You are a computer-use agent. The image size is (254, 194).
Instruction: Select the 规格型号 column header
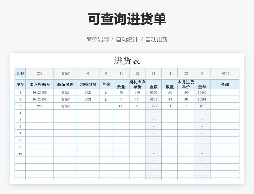tap(88, 84)
